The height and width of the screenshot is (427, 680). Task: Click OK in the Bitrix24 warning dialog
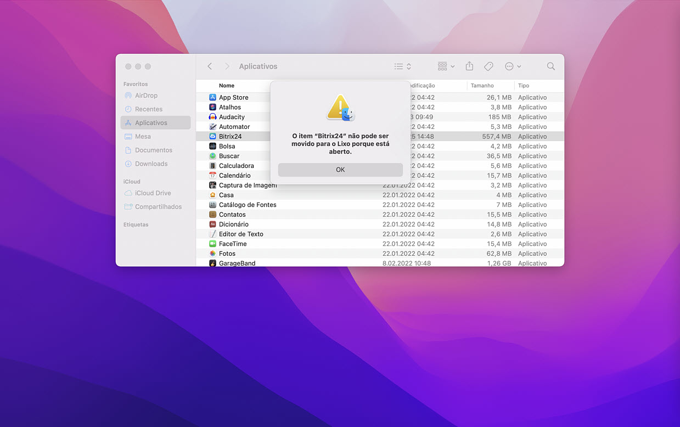340,170
